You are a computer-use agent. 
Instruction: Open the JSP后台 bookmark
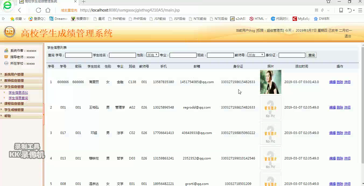pyautogui.click(x=177, y=19)
